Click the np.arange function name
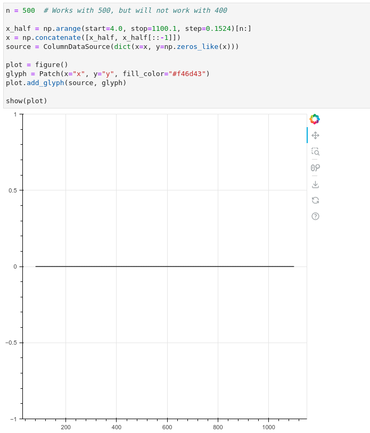 [65, 29]
